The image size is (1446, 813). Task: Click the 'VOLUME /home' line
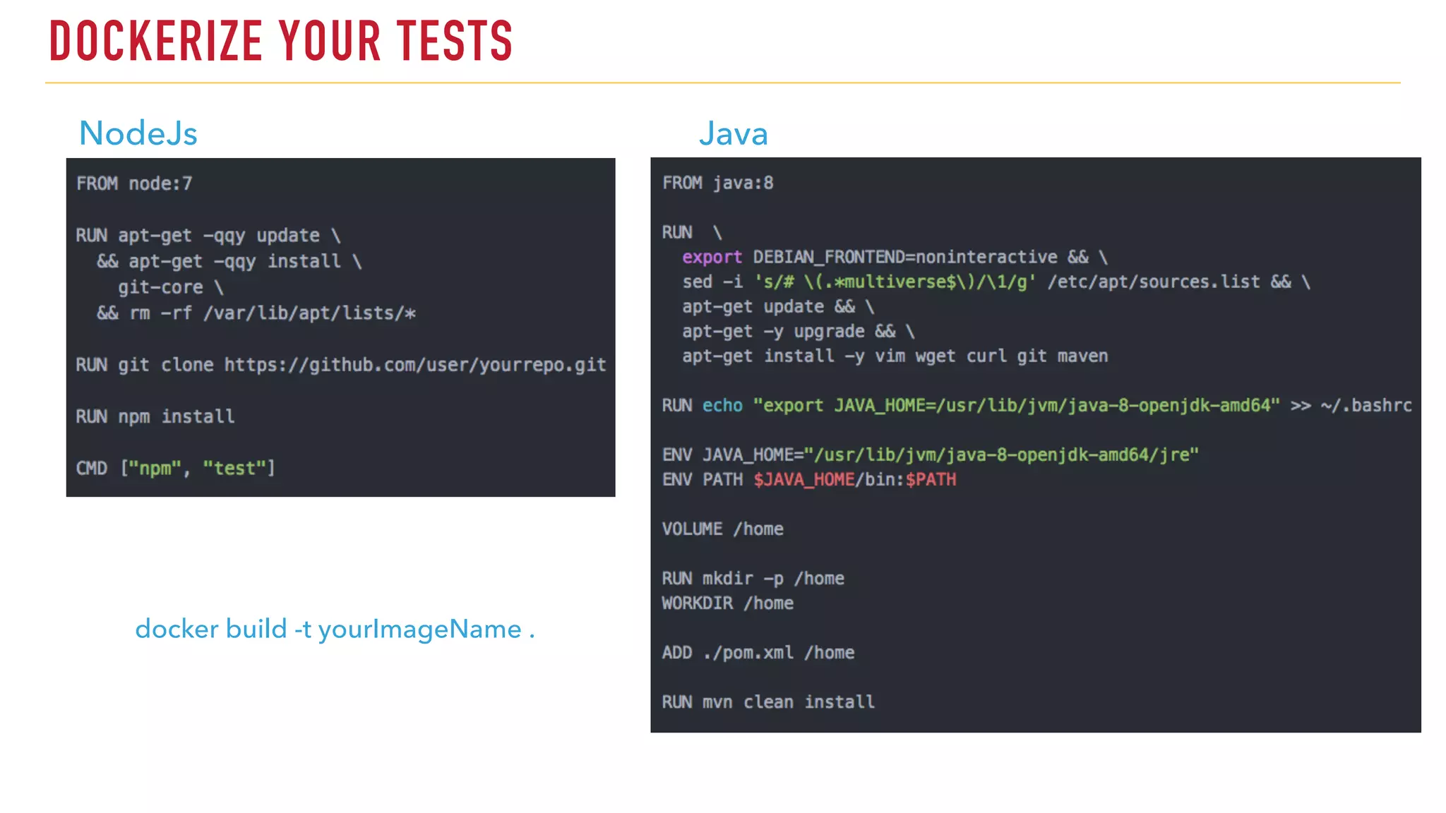723,529
